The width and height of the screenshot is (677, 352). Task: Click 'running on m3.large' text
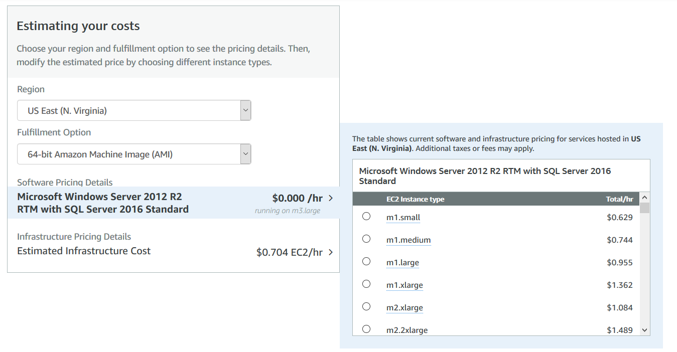click(288, 211)
